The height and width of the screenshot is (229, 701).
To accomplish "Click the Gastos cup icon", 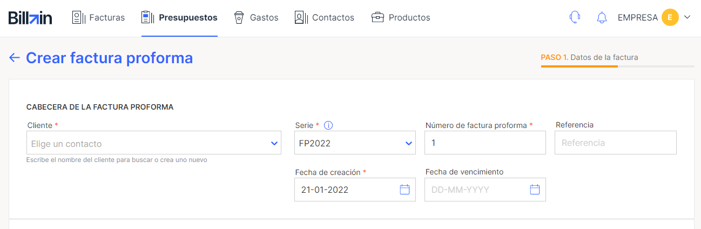I will coord(239,17).
